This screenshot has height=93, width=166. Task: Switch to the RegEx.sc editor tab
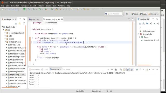coord(35,19)
